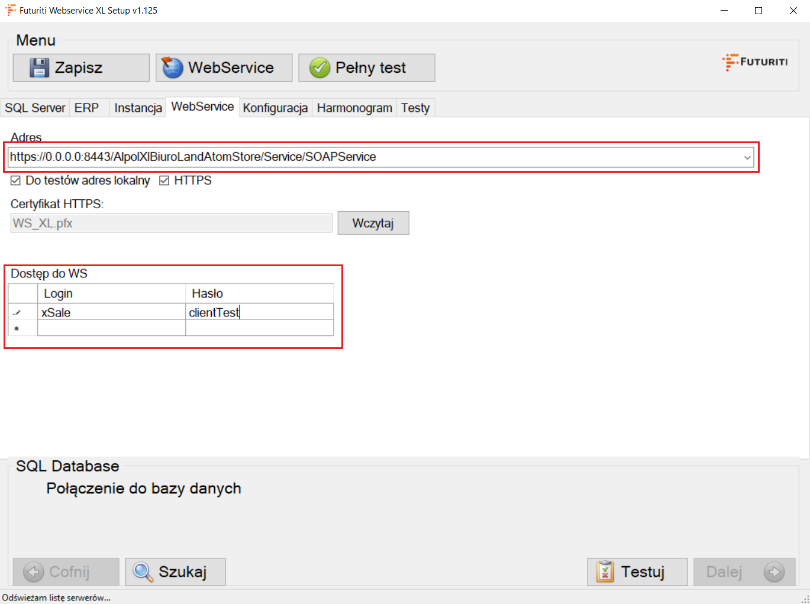Screen dimensions: 810x604
Task: Click the Login cell containing xSale
Action: [111, 312]
